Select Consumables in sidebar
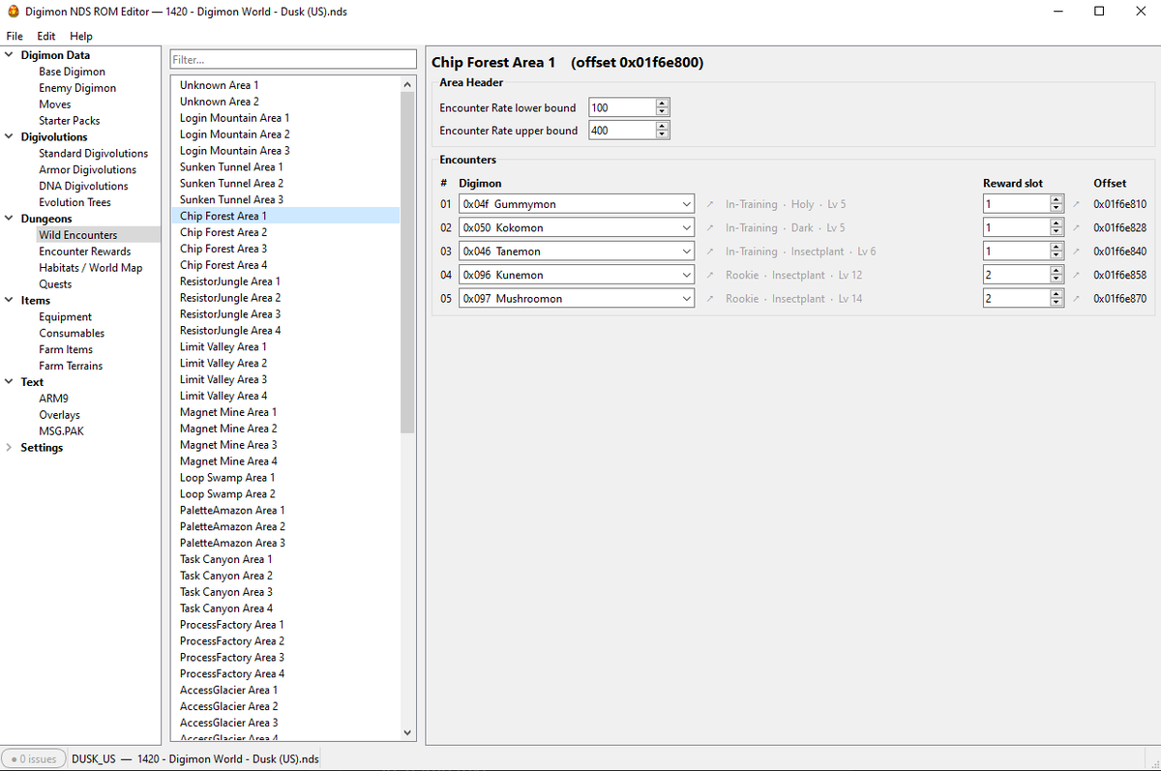The width and height of the screenshot is (1161, 771). pos(72,334)
